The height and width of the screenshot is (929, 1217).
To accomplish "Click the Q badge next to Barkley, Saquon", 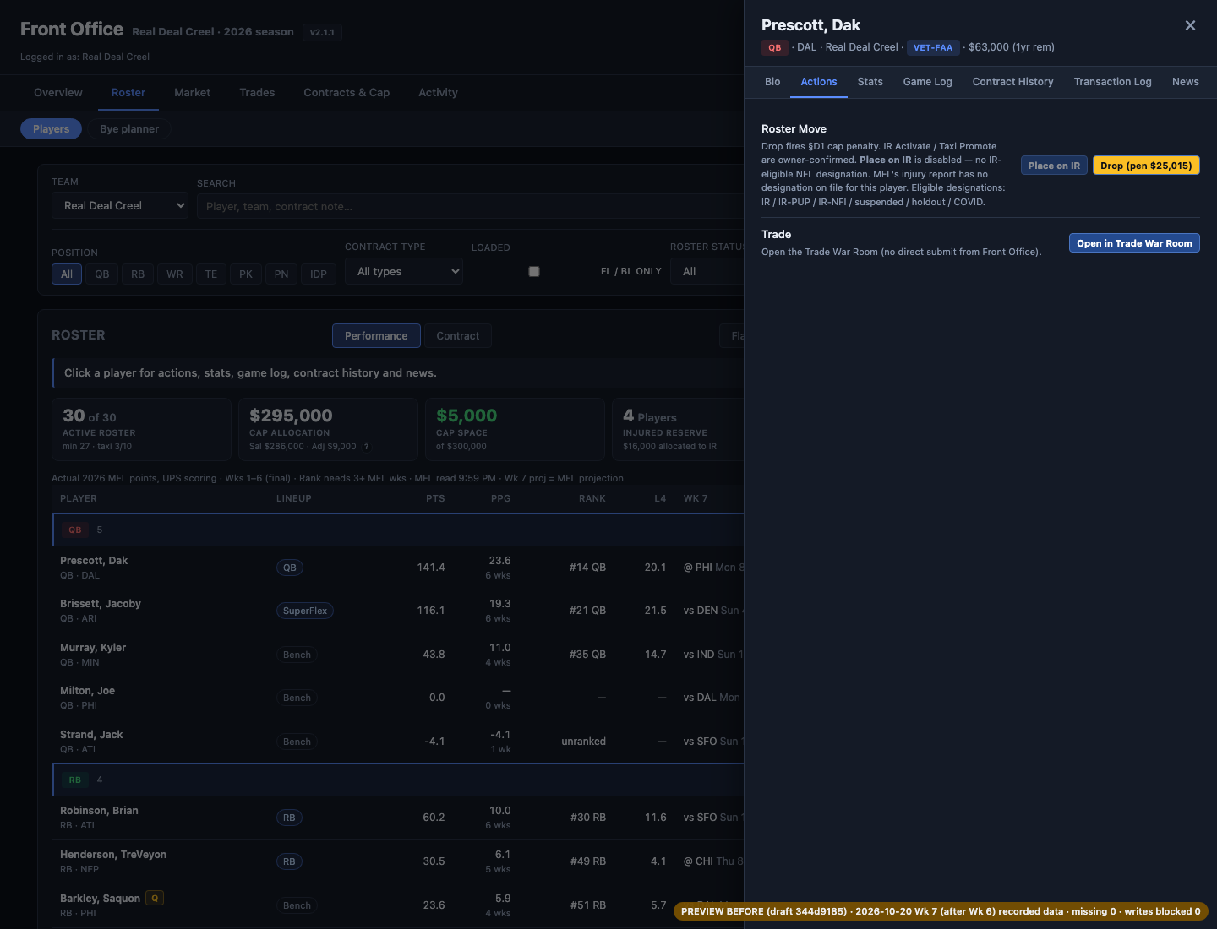I will click(155, 899).
